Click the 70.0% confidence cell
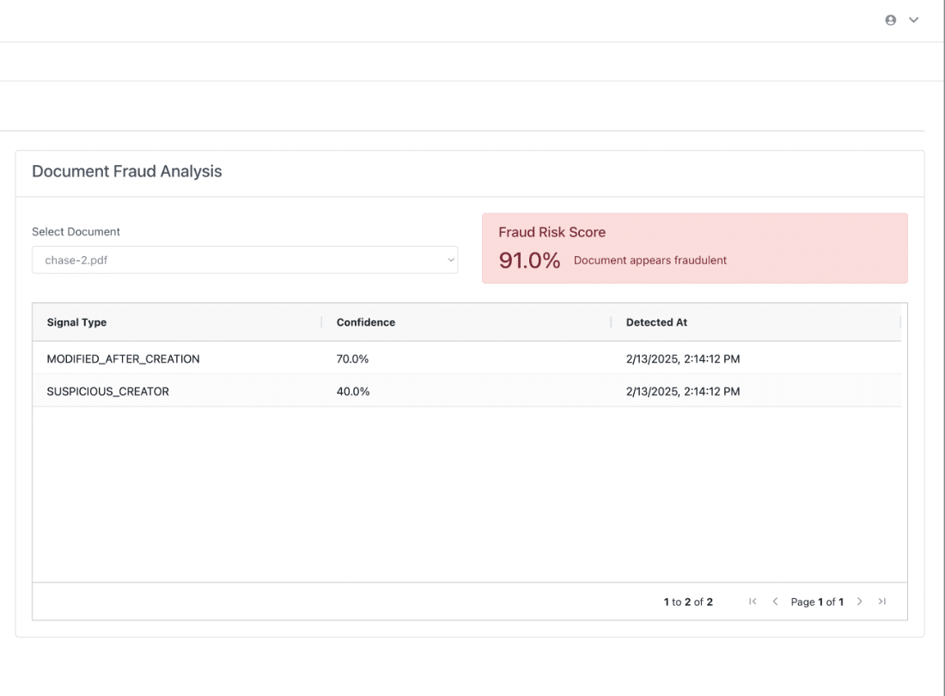 tap(352, 359)
